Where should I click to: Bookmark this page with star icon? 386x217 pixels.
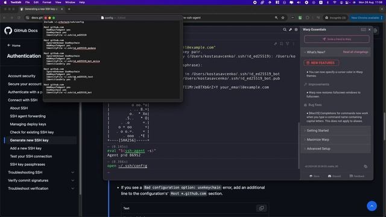click(283, 17)
